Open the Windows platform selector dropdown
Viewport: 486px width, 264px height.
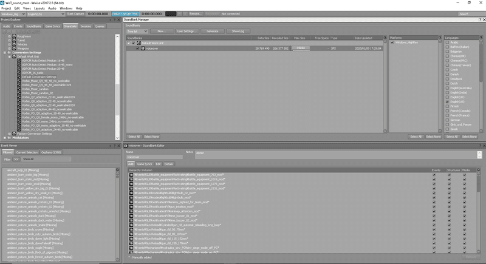point(13,14)
